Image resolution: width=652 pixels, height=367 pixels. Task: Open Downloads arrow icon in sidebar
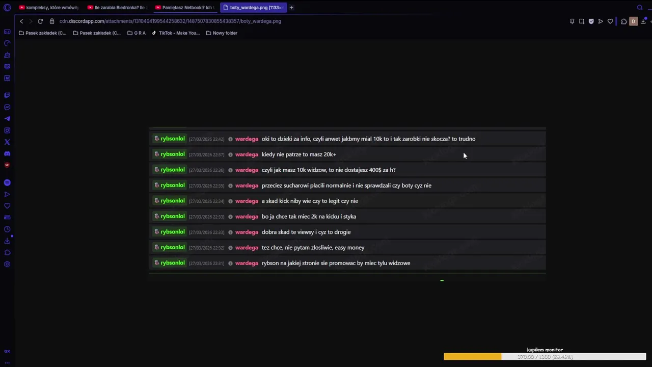pos(7,241)
